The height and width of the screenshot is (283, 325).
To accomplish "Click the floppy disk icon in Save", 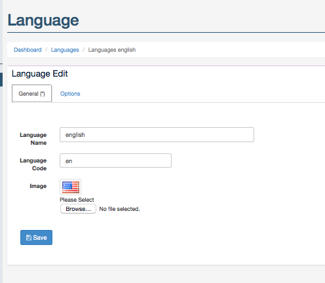I will point(29,238).
